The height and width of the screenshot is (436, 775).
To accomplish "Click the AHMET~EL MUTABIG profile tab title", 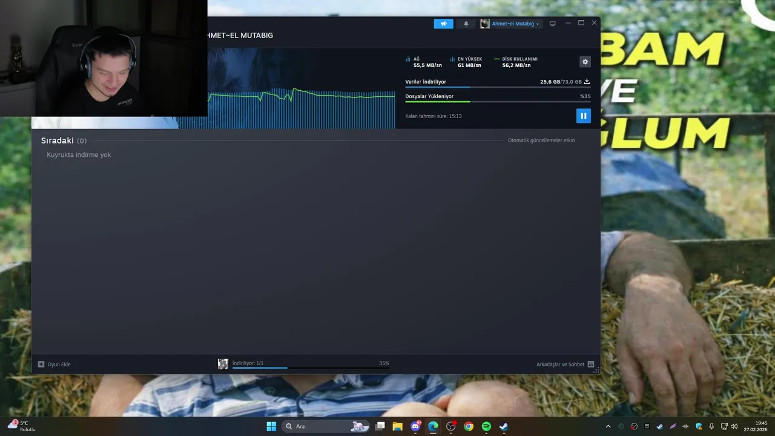I will 240,36.
